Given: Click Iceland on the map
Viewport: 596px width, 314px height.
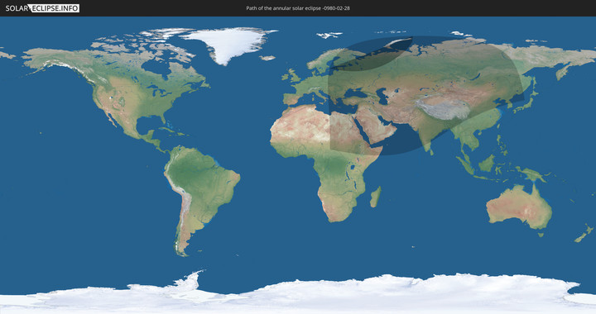Looking at the screenshot, I should coord(267,58).
